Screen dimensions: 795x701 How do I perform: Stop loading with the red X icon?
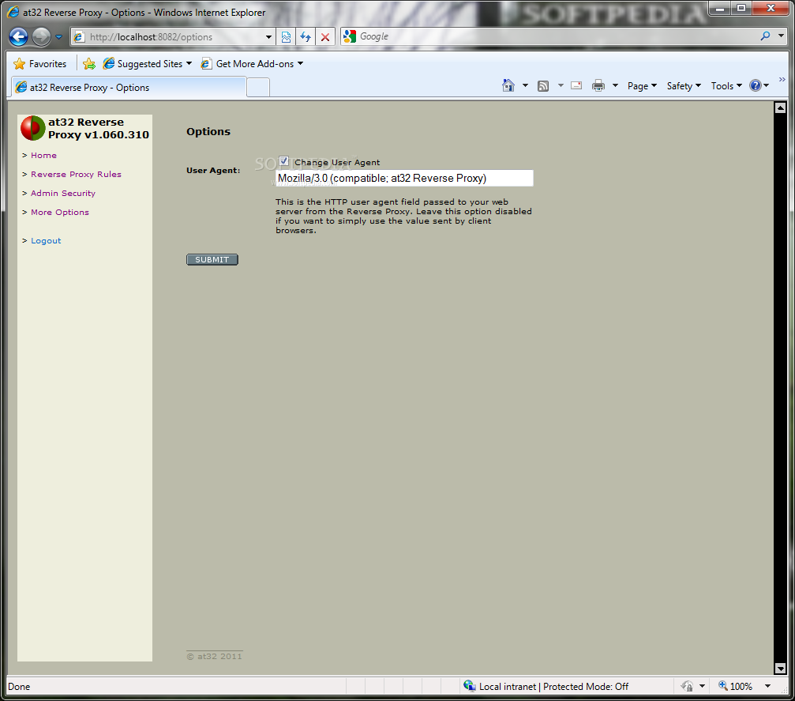coord(325,37)
